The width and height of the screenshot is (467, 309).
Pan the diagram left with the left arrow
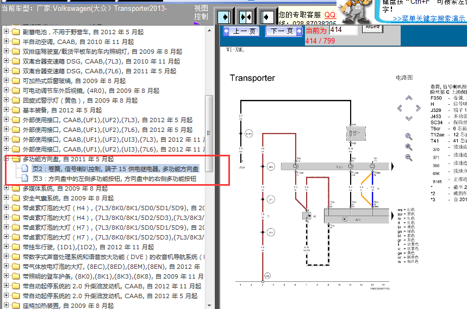(x=400, y=108)
